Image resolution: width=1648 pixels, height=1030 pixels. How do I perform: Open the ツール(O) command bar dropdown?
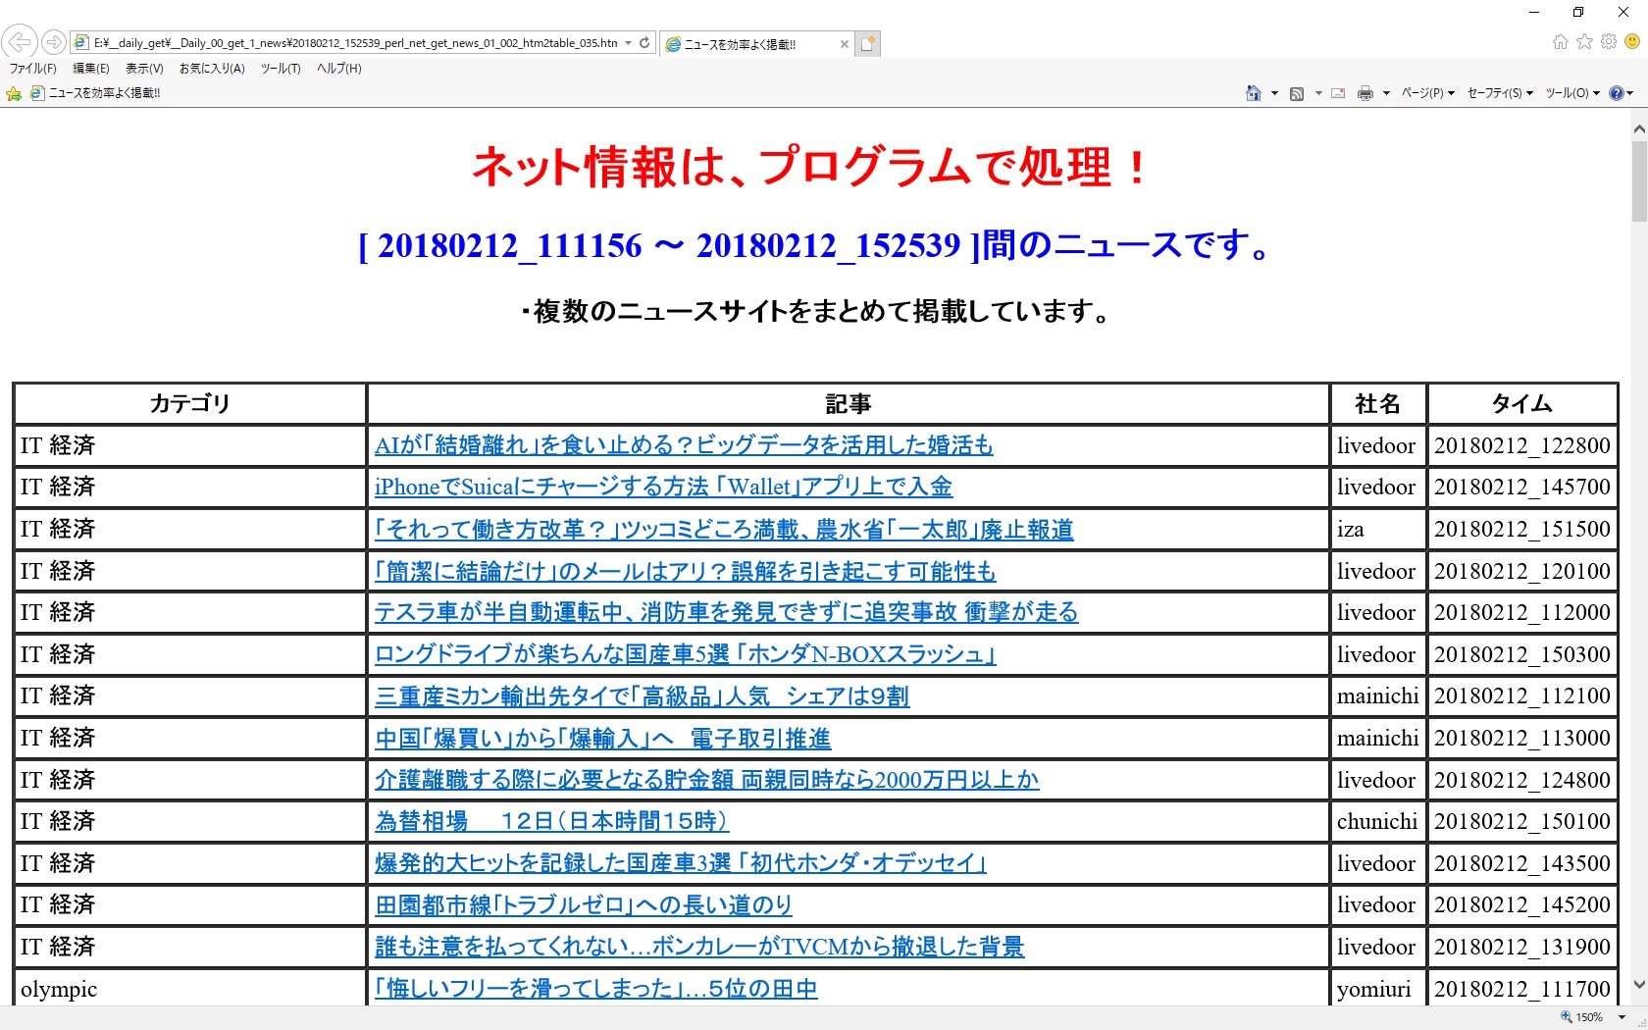tap(1572, 93)
